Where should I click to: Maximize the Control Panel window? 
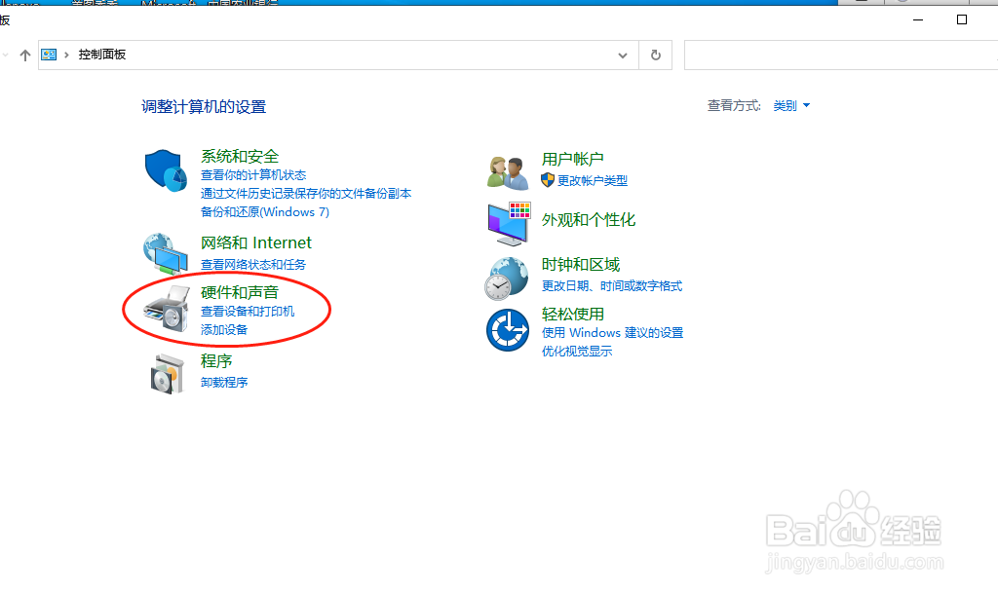[x=962, y=19]
